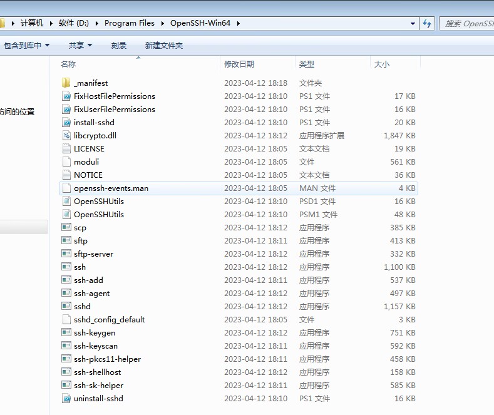Expand the arrow after Program Files in the address bar

(163, 23)
